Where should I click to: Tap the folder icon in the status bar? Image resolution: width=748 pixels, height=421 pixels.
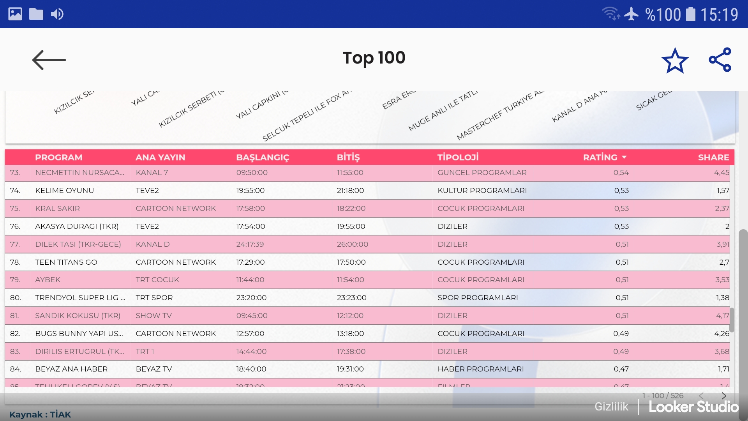36,14
